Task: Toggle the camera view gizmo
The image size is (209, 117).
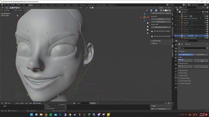Action: [x=148, y=30]
